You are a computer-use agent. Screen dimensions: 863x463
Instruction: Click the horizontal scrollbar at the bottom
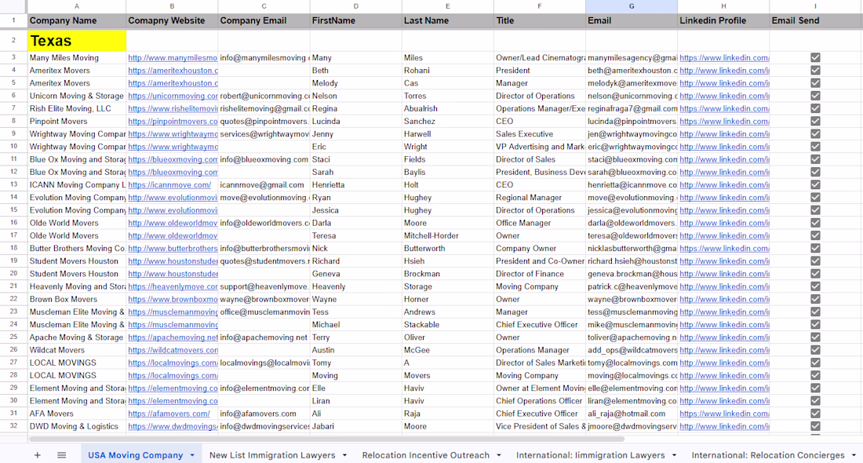(x=326, y=439)
